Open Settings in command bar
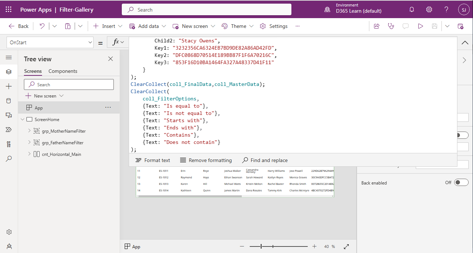Screen dimensions: 473x253 point(274,26)
